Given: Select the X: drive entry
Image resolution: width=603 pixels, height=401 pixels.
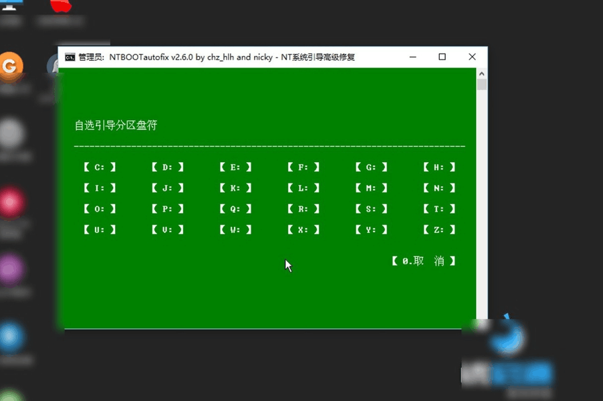Looking at the screenshot, I should coord(304,230).
